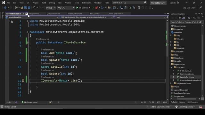This screenshot has height=115, width=205.
Task: Click the Solution Explorer search magnifier icon
Action: click(200, 22)
